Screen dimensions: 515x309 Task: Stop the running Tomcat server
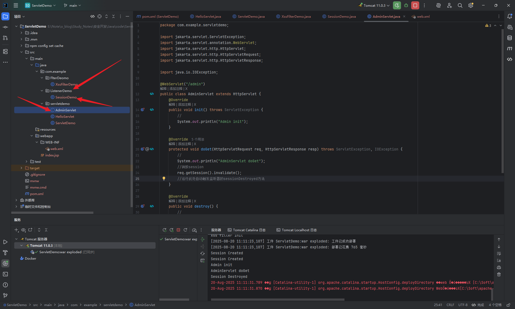415,5
